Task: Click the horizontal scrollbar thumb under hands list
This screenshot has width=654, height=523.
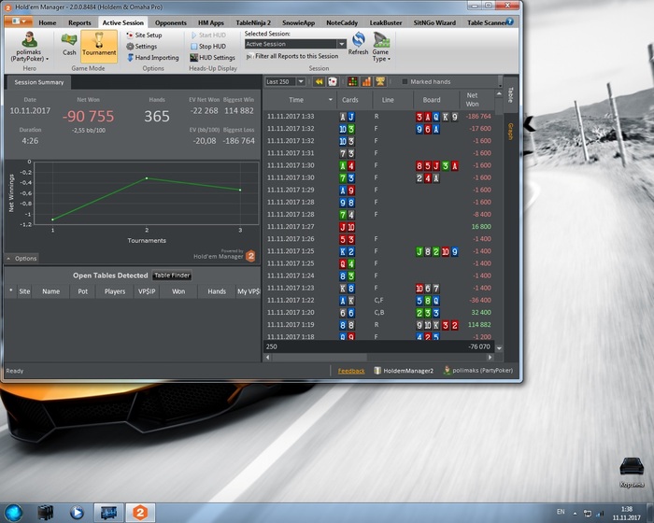Action: [320, 358]
